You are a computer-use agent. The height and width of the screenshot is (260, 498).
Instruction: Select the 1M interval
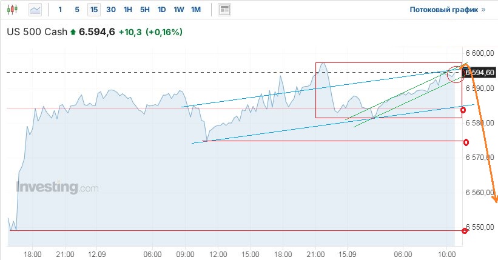[x=195, y=10]
